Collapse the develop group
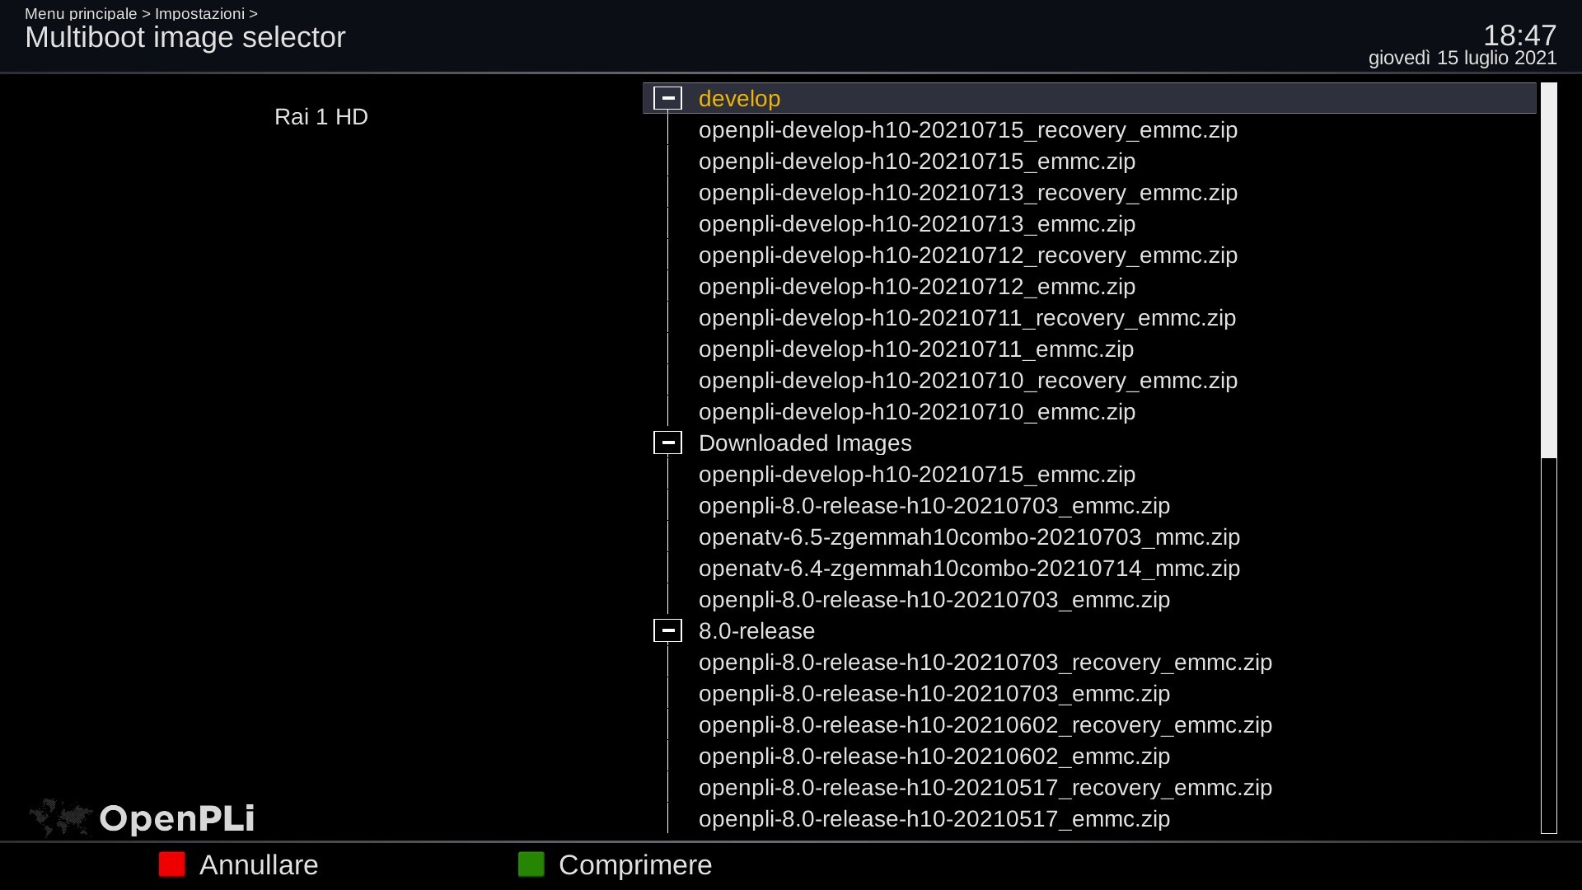Screen dimensions: 1582x890 (667, 98)
